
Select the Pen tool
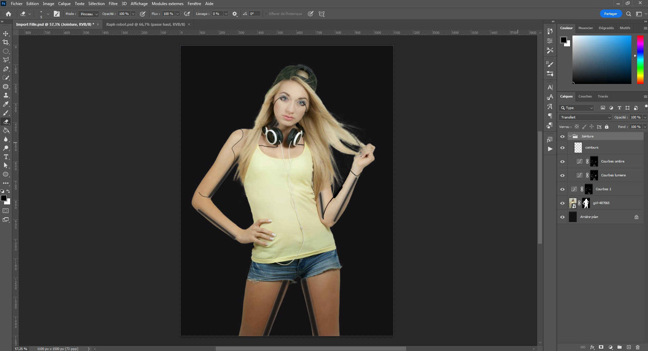[x=6, y=69]
